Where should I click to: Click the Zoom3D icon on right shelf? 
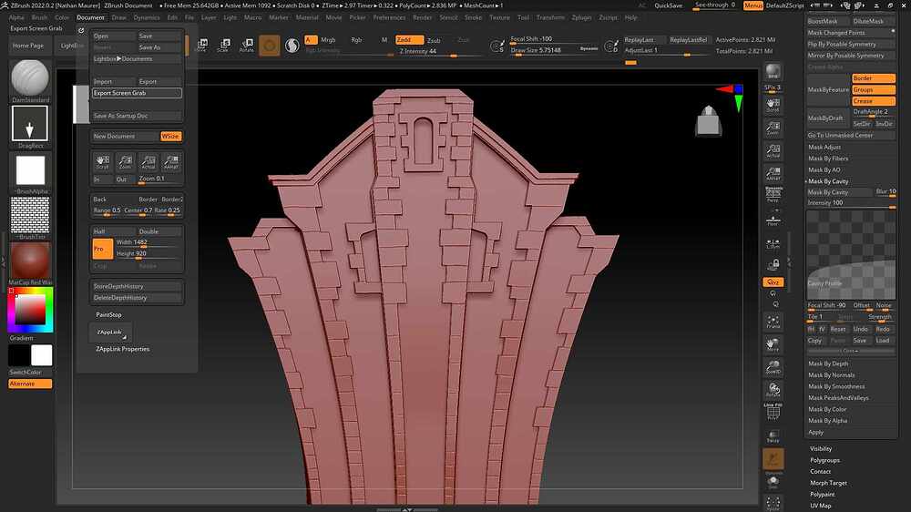[773, 367]
